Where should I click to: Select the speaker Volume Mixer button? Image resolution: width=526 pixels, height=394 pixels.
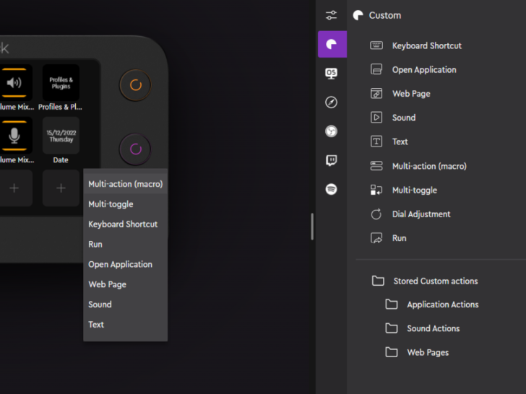[x=14, y=83]
